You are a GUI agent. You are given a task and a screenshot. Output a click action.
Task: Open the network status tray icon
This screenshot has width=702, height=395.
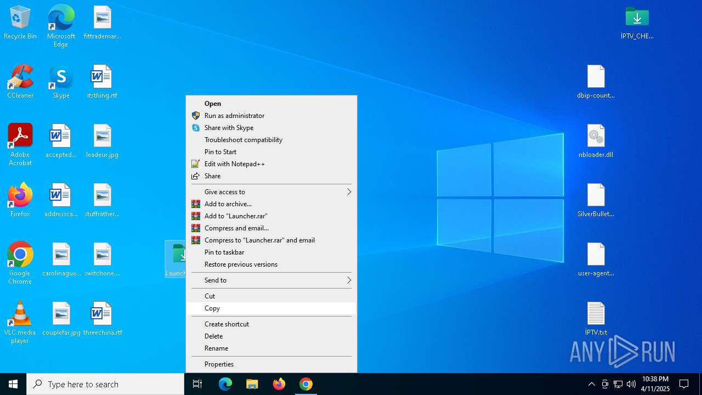tap(618, 384)
